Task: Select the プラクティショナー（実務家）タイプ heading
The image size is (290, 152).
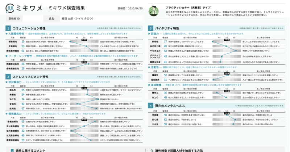Action: point(188,8)
